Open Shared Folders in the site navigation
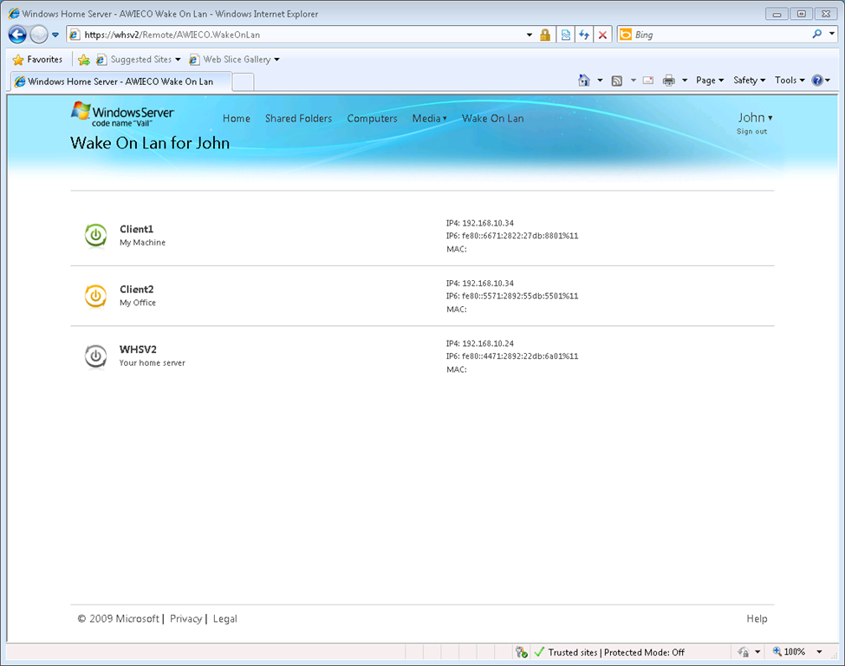Viewport: 845px width, 666px height. click(298, 119)
